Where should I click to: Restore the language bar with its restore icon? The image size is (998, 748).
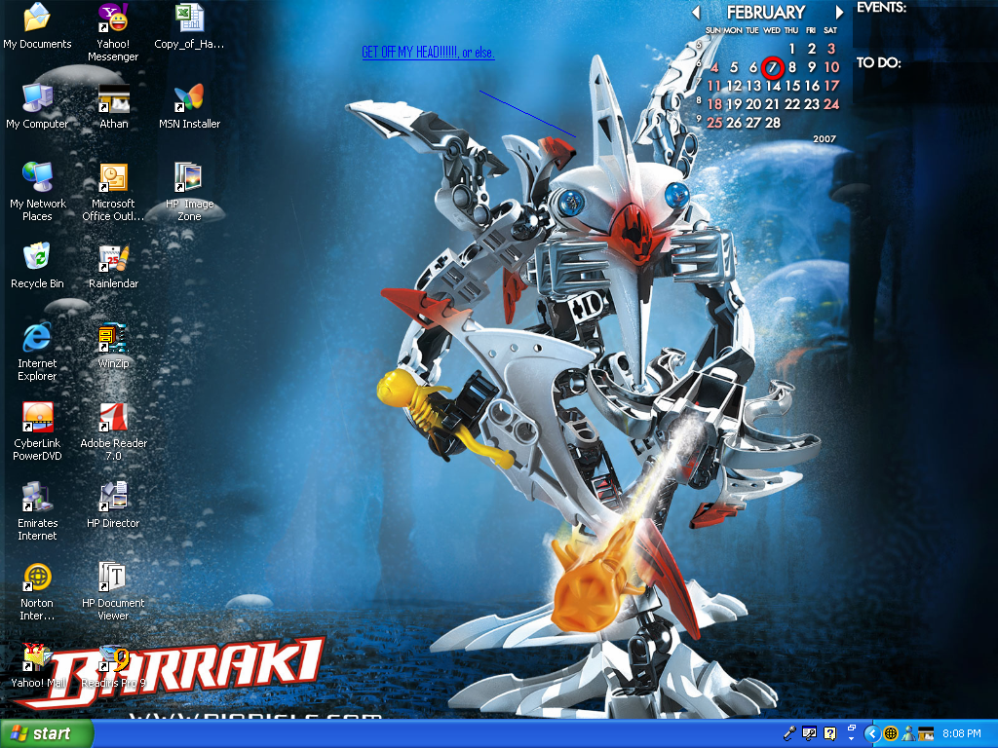click(x=852, y=728)
